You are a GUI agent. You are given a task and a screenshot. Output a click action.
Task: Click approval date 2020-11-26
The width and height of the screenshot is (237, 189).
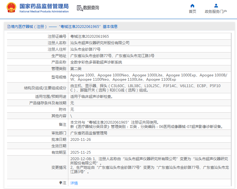point(81,140)
